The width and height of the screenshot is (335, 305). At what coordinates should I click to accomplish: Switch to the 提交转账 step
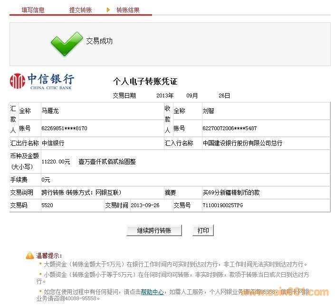click(80, 10)
